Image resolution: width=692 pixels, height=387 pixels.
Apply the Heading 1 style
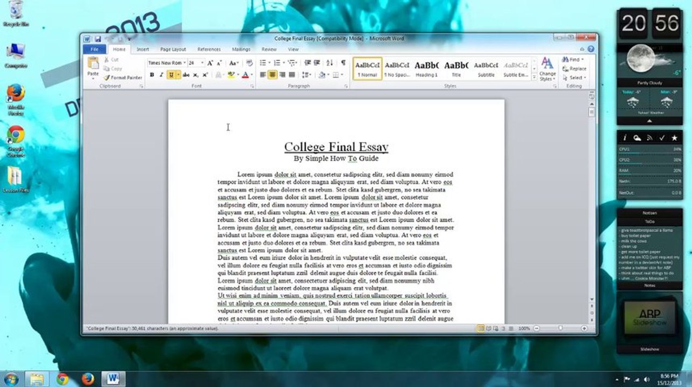426,68
